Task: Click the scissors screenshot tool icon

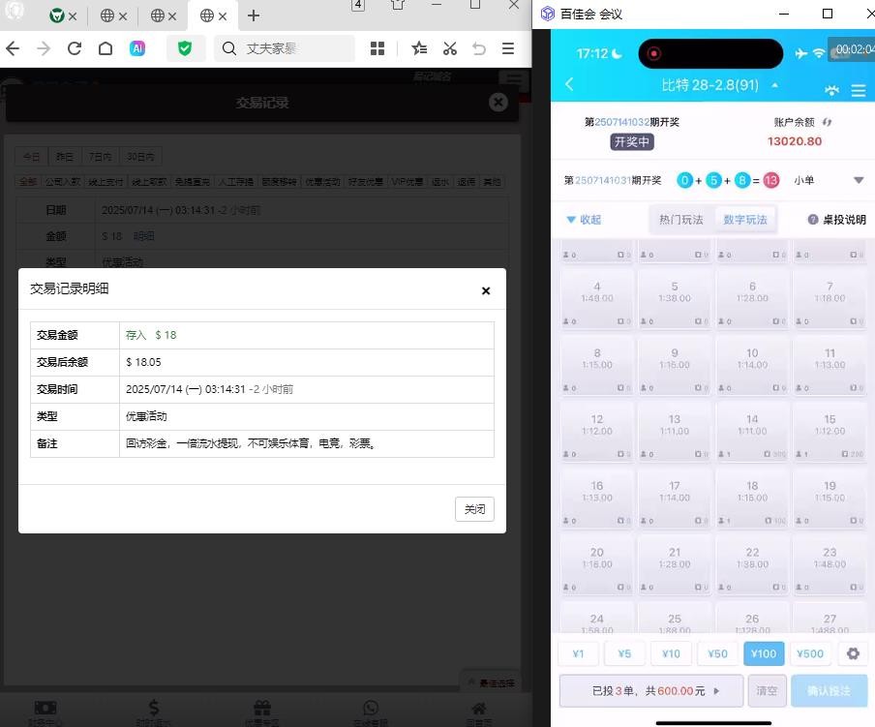Action: click(450, 48)
